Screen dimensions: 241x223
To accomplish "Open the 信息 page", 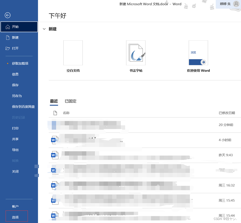I will [15, 74].
